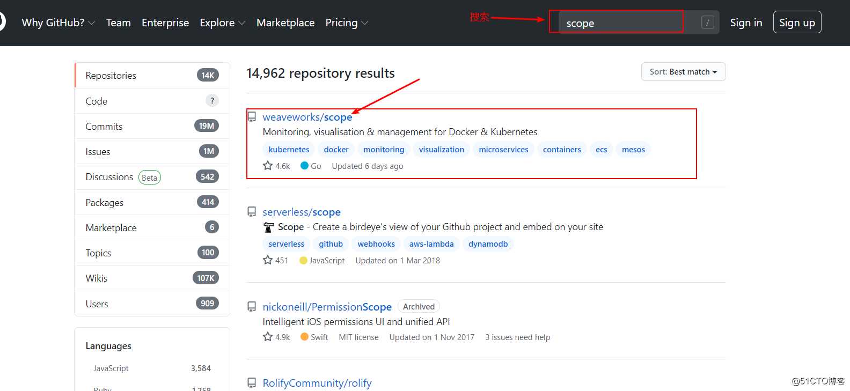The image size is (850, 391).
Task: Click the webhooks topic tag
Action: click(x=376, y=244)
